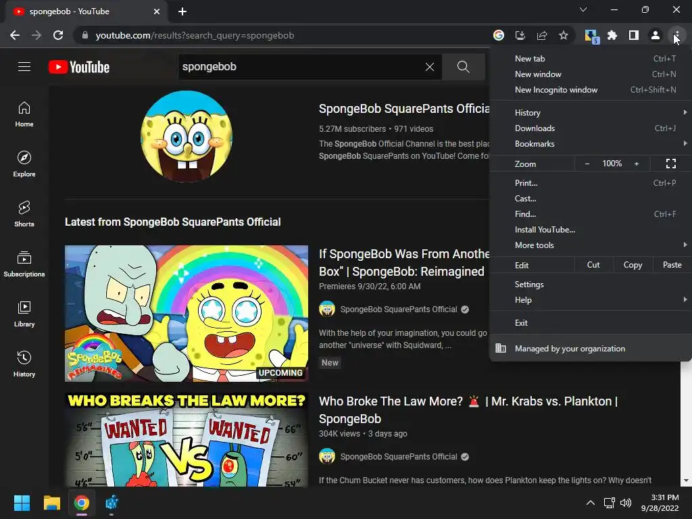The width and height of the screenshot is (692, 519).
Task: Open Who Broke The Law More video title
Action: coord(468,410)
